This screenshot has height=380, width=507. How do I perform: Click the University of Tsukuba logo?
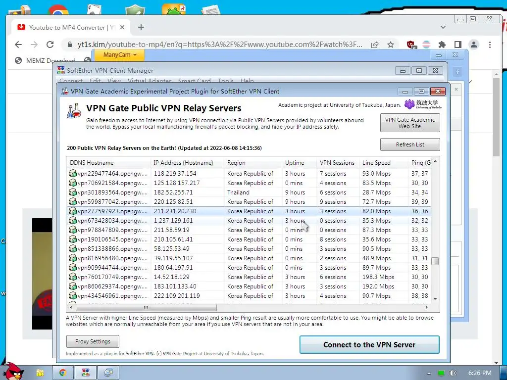point(423,104)
